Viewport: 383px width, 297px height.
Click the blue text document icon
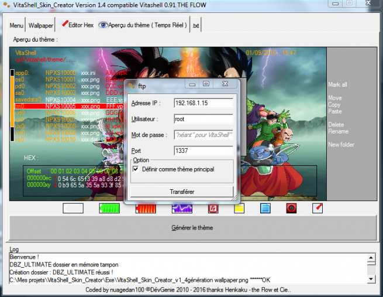265,208
